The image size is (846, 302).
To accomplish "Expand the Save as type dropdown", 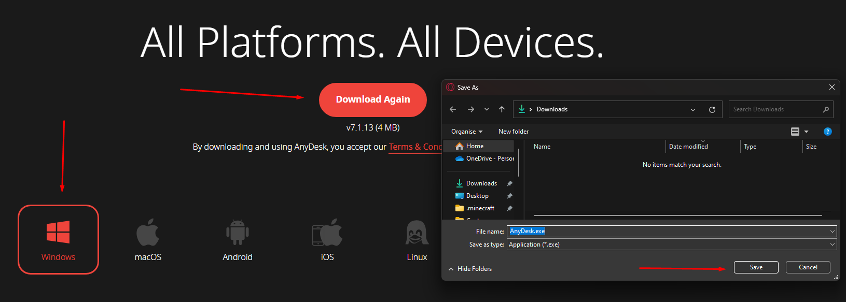I will pos(832,245).
